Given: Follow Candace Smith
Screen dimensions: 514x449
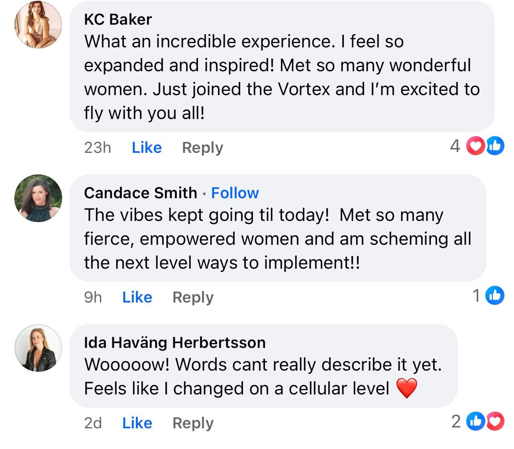Looking at the screenshot, I should pos(235,193).
